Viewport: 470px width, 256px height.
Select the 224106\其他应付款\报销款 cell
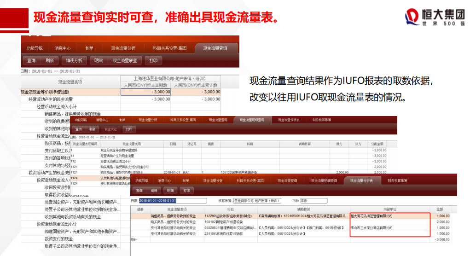click(x=231, y=234)
